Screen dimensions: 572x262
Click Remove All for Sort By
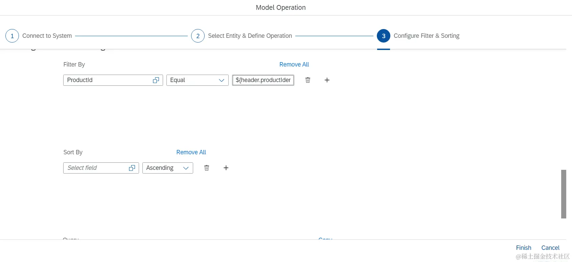191,152
